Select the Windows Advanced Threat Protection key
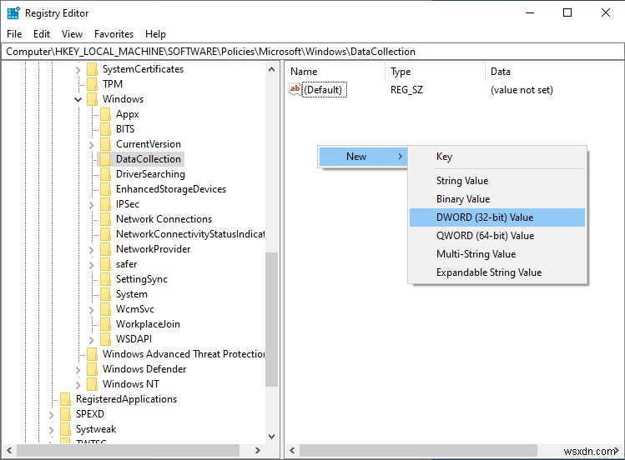 184,354
